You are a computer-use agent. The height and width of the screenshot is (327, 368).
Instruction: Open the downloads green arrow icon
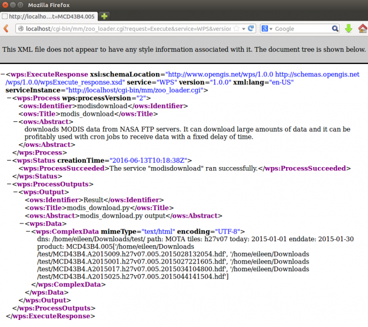[349, 28]
